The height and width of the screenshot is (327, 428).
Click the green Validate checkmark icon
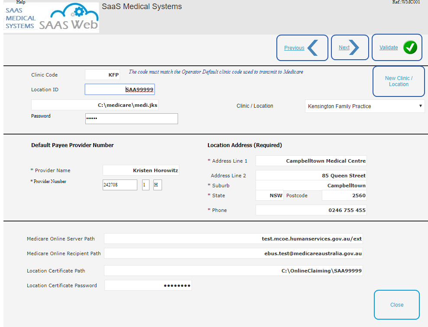tap(410, 48)
